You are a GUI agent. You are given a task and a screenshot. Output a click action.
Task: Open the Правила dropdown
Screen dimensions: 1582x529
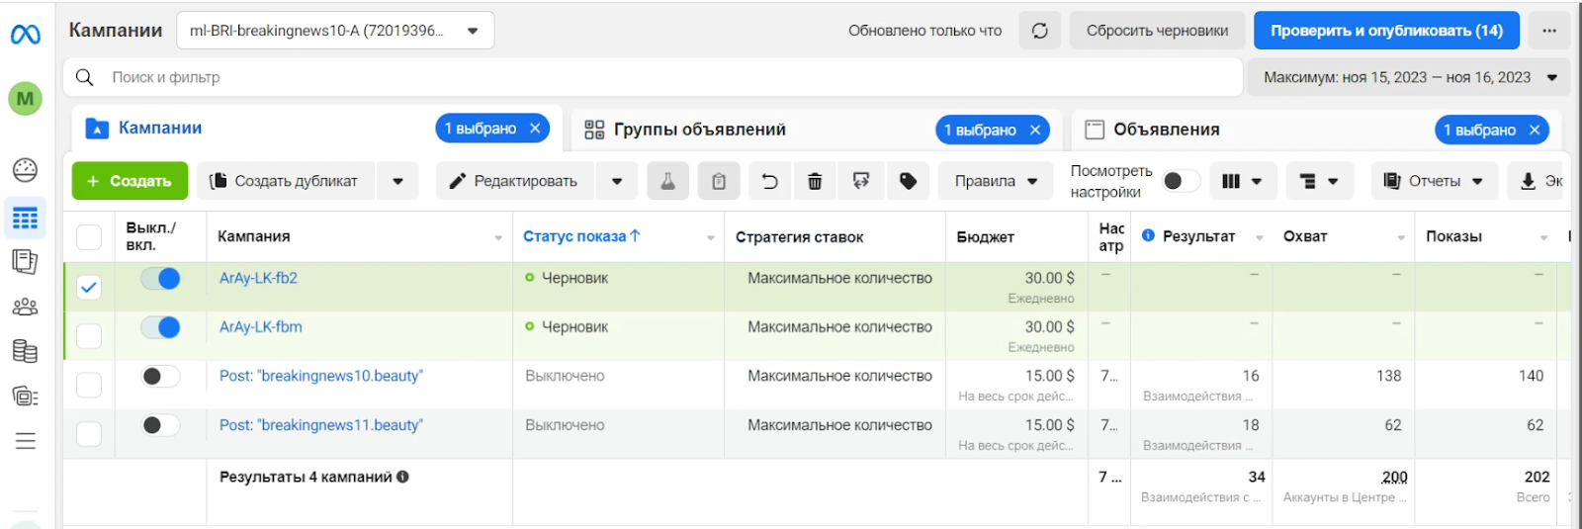(995, 181)
